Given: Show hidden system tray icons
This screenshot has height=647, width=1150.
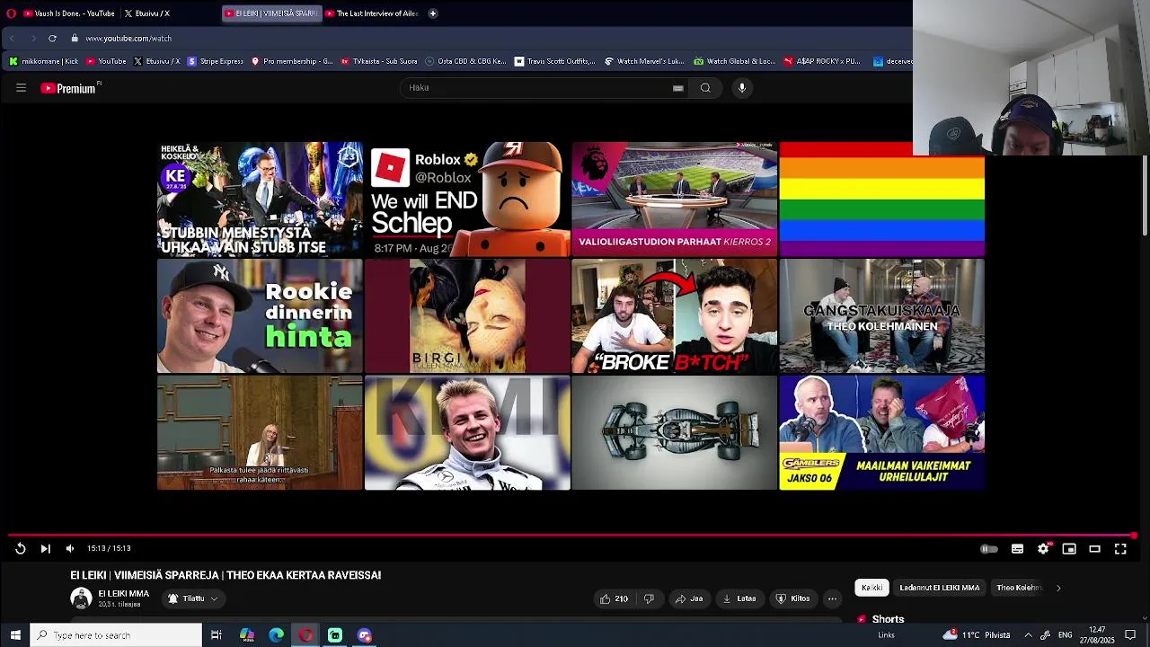Looking at the screenshot, I should pos(1028,635).
